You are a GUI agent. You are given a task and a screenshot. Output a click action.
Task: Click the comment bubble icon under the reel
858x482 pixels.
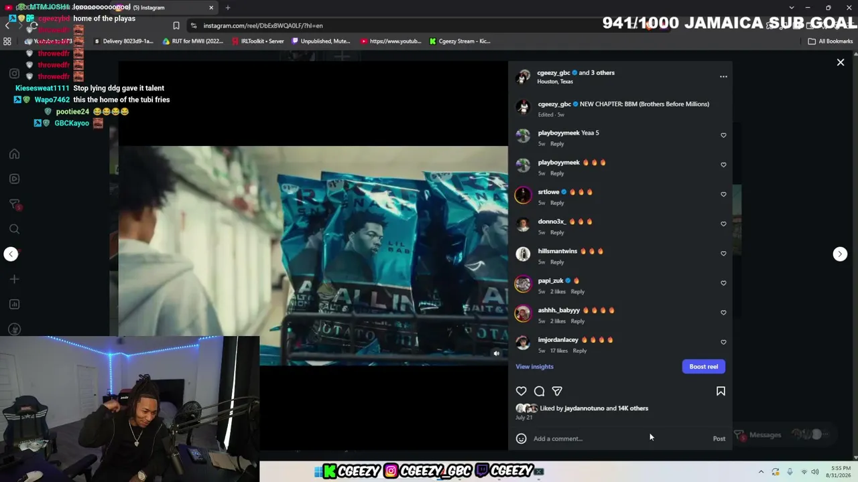539,391
